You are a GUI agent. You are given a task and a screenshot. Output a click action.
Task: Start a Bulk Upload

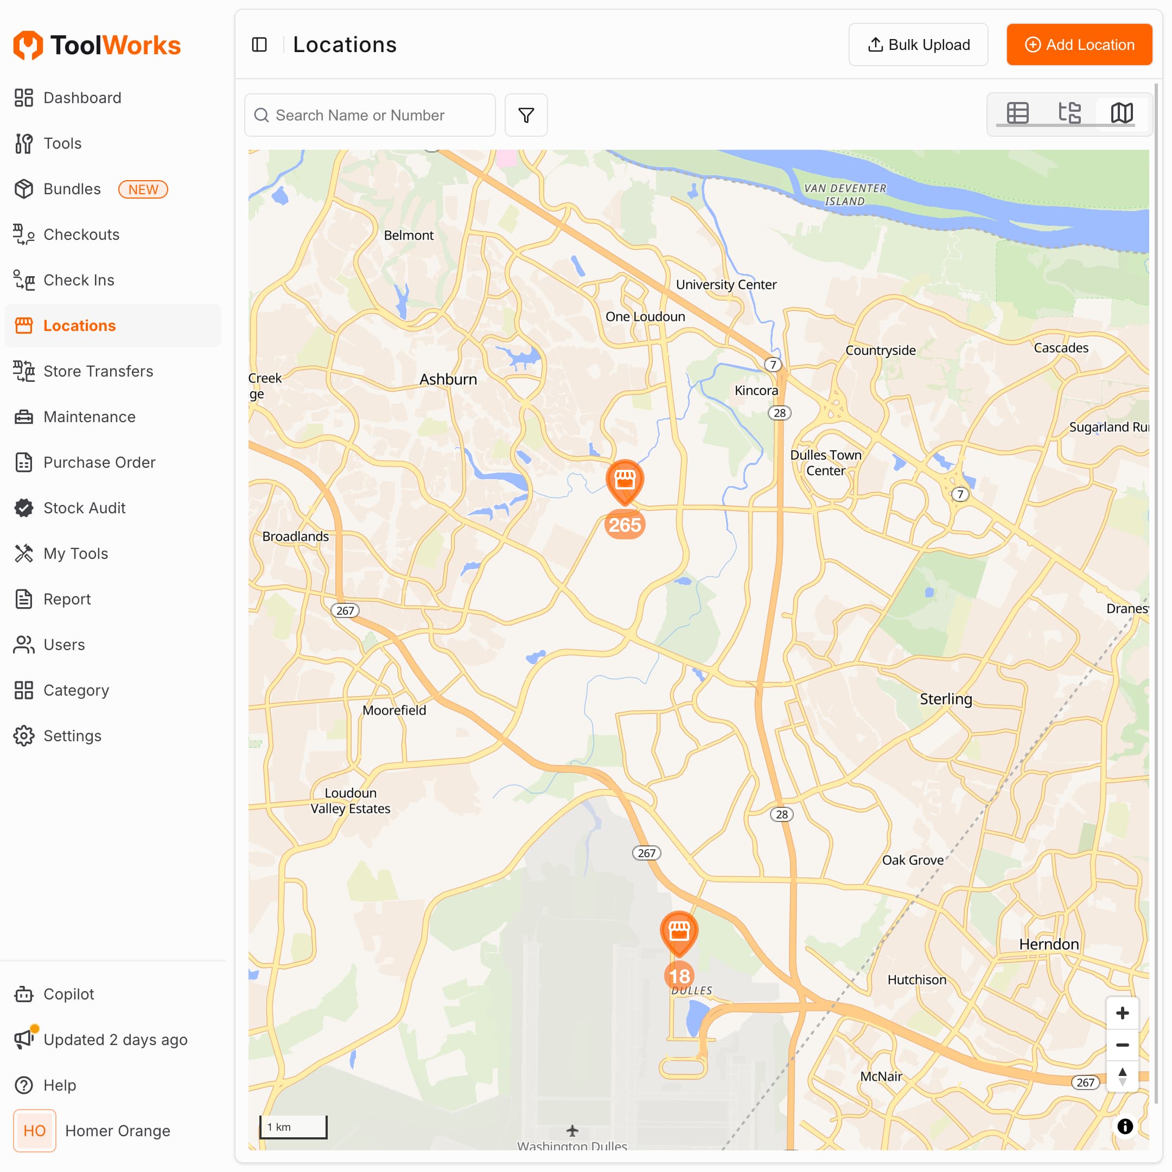coord(918,44)
